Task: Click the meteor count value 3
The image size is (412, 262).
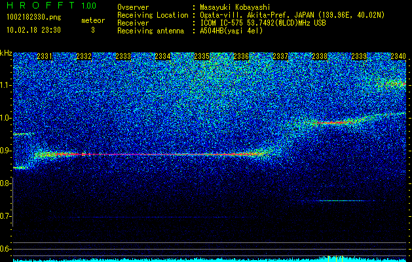Action: click(93, 30)
